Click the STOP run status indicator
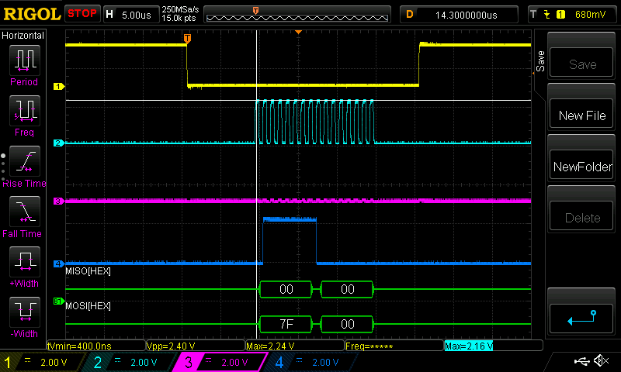The height and width of the screenshot is (372, 621). click(82, 13)
